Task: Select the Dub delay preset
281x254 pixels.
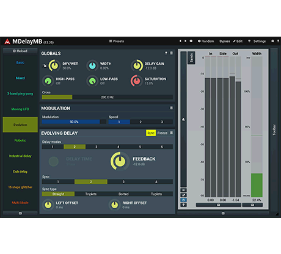Action: (x=20, y=172)
